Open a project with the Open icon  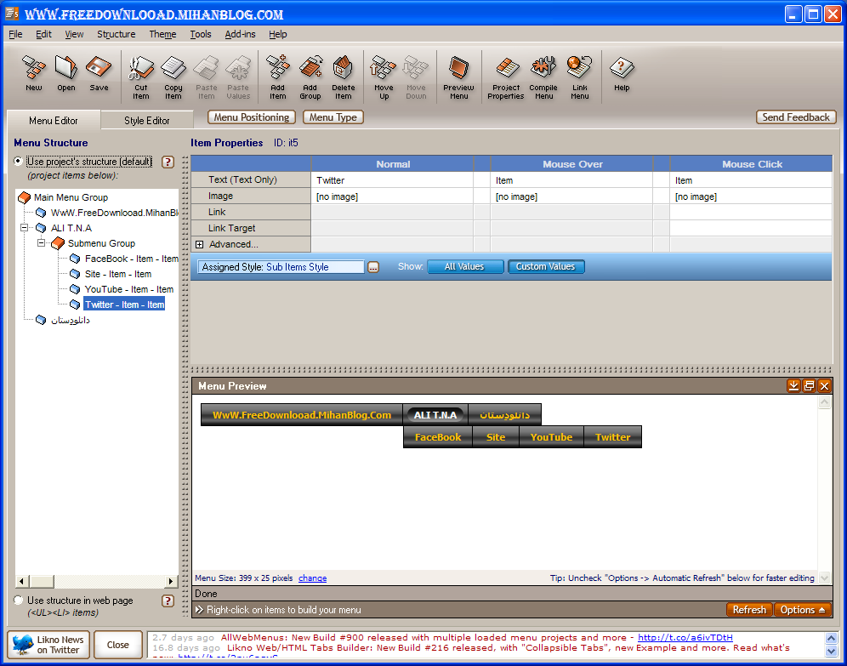[x=65, y=73]
